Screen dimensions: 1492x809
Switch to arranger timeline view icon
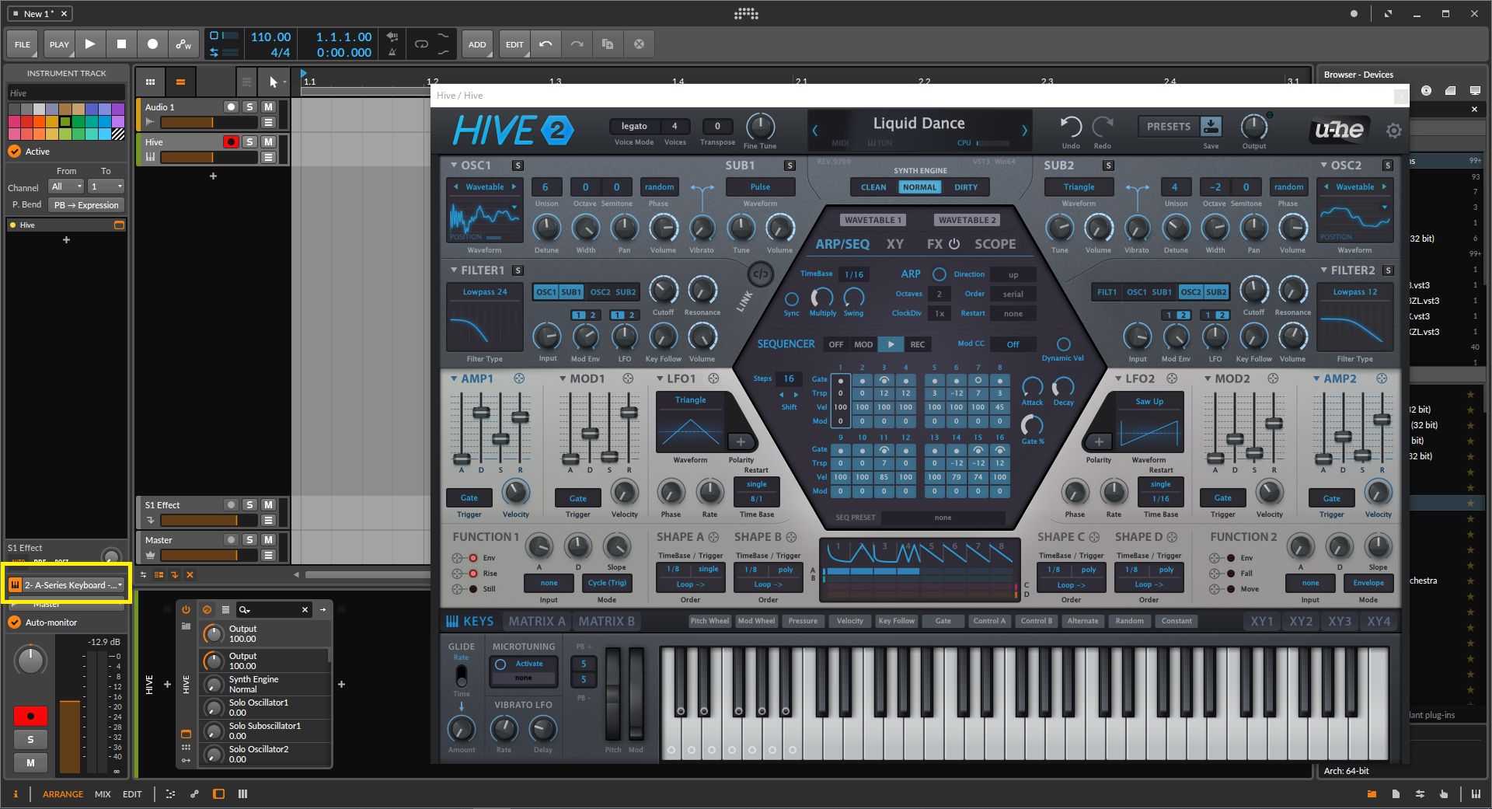click(180, 82)
